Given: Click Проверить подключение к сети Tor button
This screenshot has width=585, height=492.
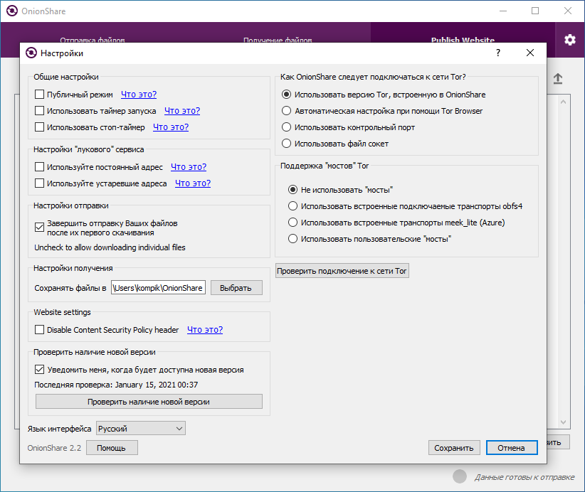Looking at the screenshot, I should (342, 271).
